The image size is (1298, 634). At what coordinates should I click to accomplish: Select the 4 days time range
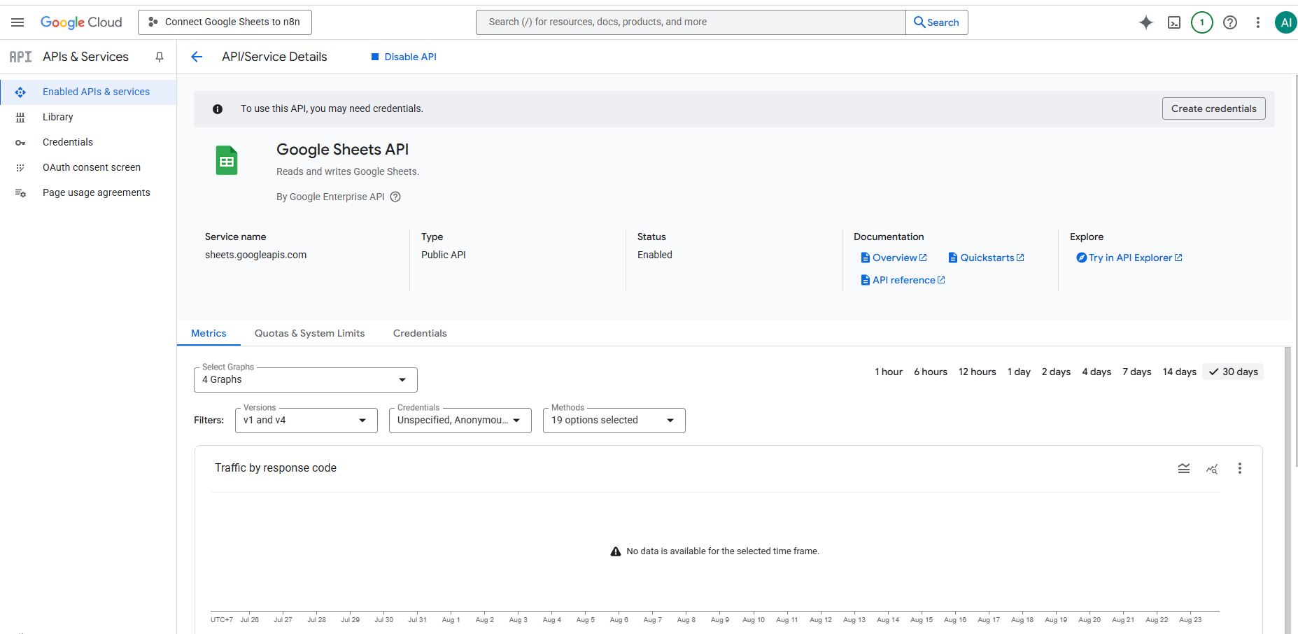pyautogui.click(x=1096, y=372)
